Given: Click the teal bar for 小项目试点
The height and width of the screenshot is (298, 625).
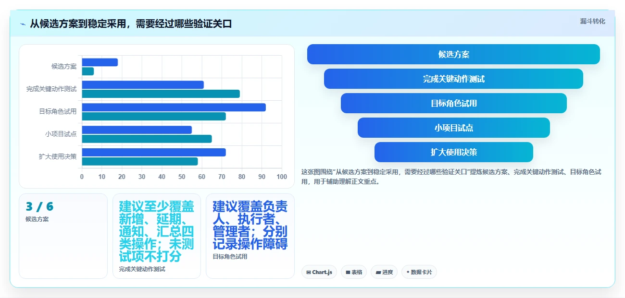Looking at the screenshot, I should 147,139.
